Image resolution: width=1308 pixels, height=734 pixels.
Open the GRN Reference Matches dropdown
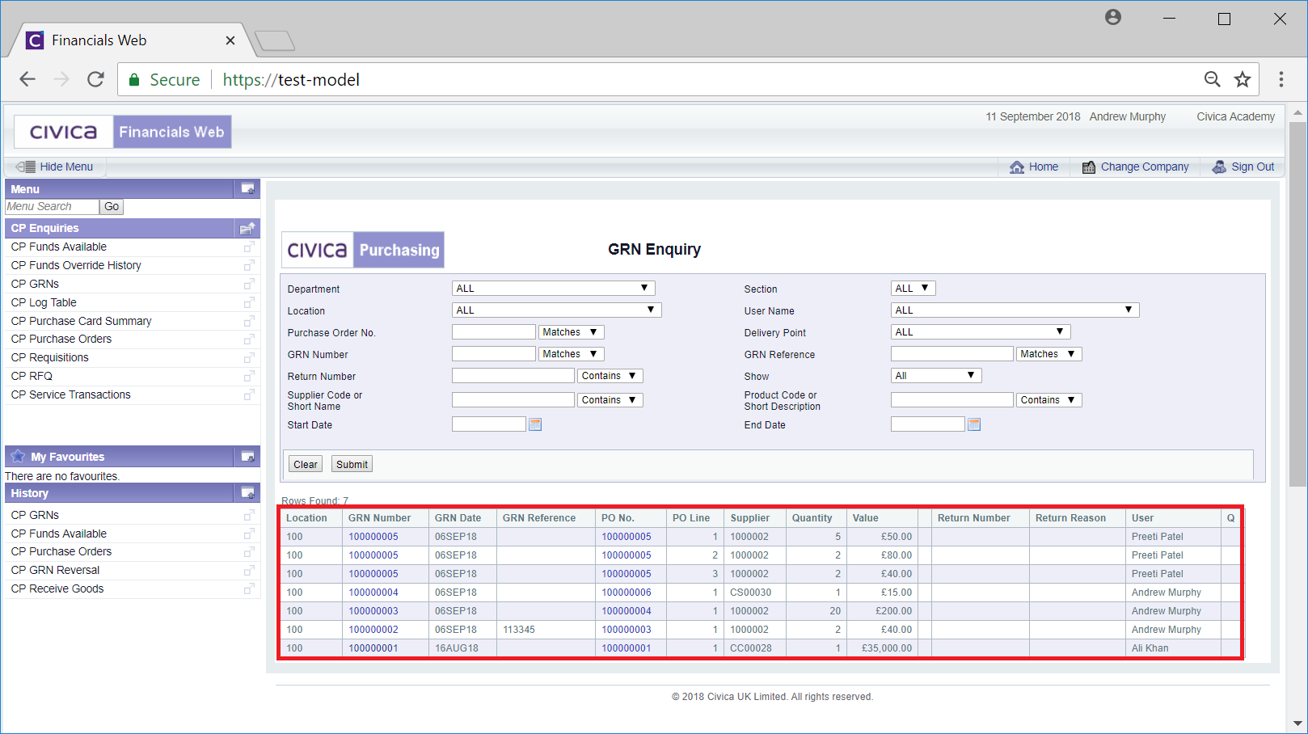[1049, 354]
